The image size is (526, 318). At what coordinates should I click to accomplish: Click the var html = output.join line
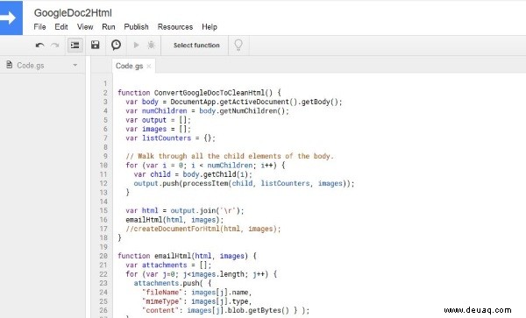pos(185,211)
